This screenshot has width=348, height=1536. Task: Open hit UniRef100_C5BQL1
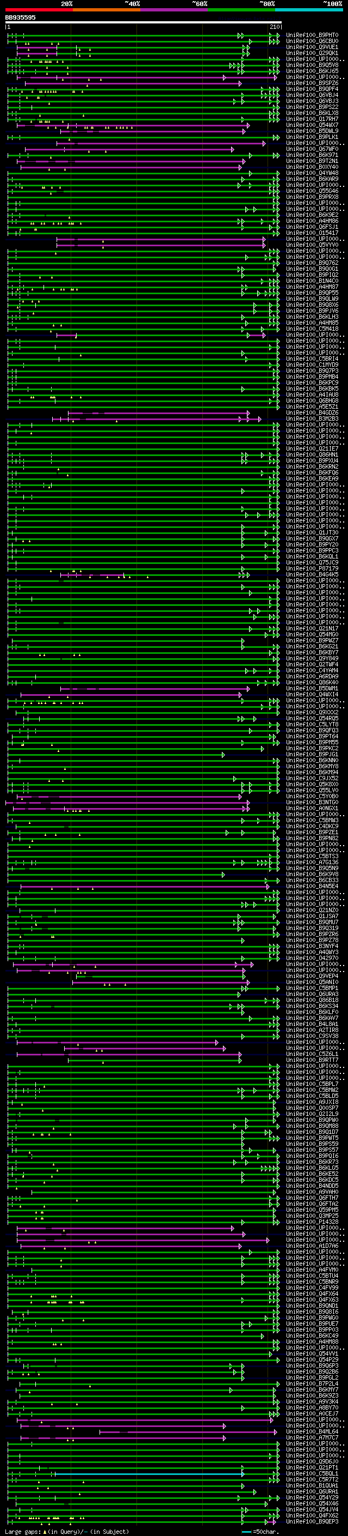312,1473
